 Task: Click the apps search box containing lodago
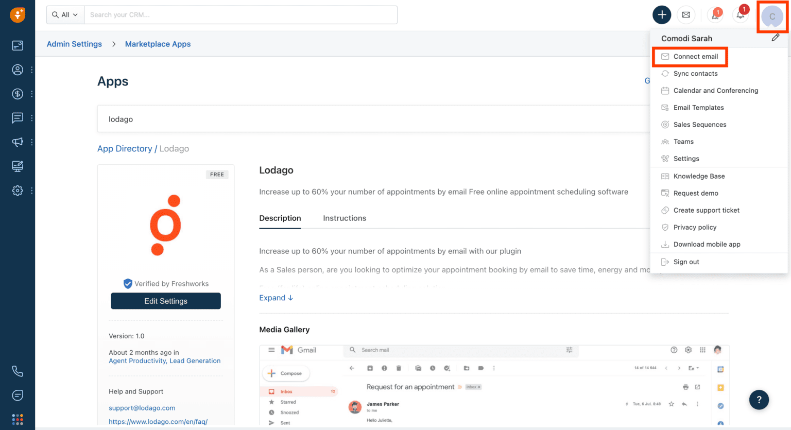[373, 119]
